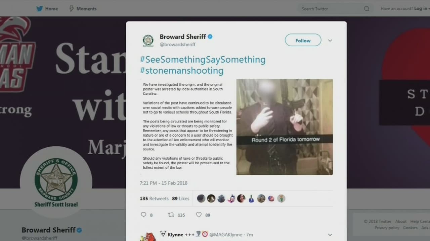The image size is (430, 241).
Task: Click the reply speech bubble icon
Action: (143, 215)
